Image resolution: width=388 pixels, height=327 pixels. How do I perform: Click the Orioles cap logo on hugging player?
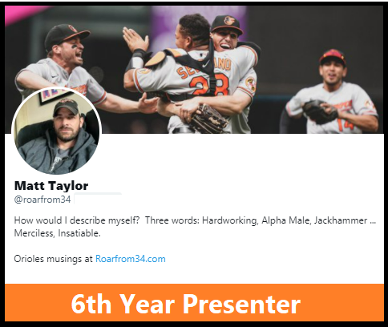228,21
